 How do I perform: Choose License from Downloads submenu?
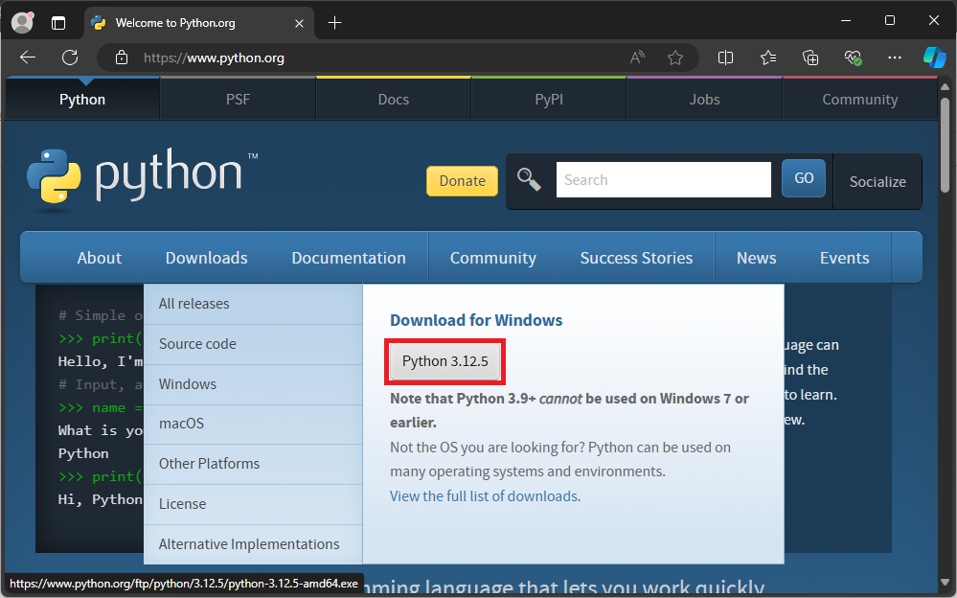click(253, 504)
